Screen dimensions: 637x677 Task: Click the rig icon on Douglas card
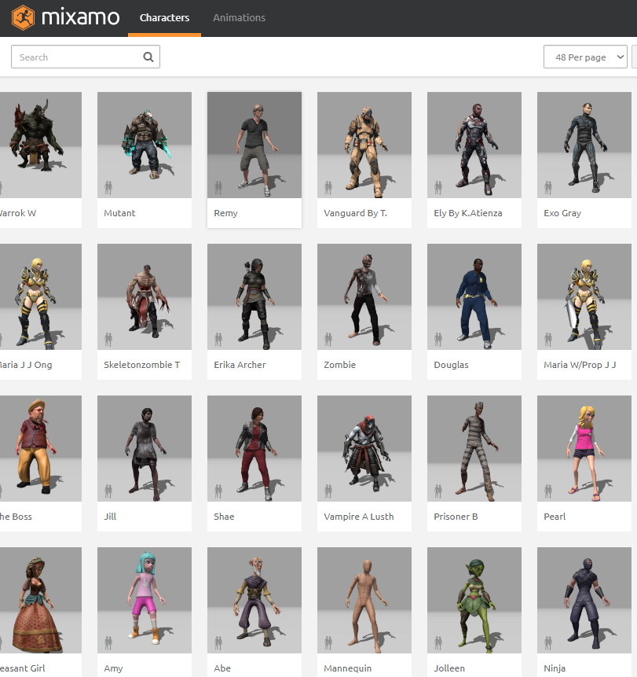point(438,340)
